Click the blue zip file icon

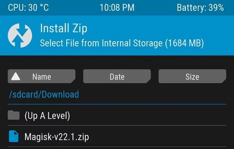14,136
